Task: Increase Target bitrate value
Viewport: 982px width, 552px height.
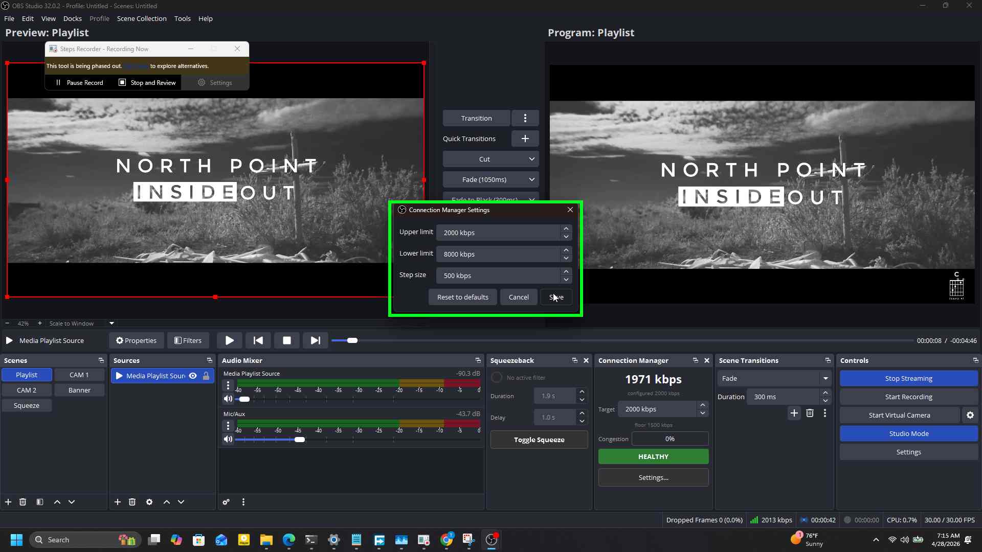Action: (x=703, y=405)
